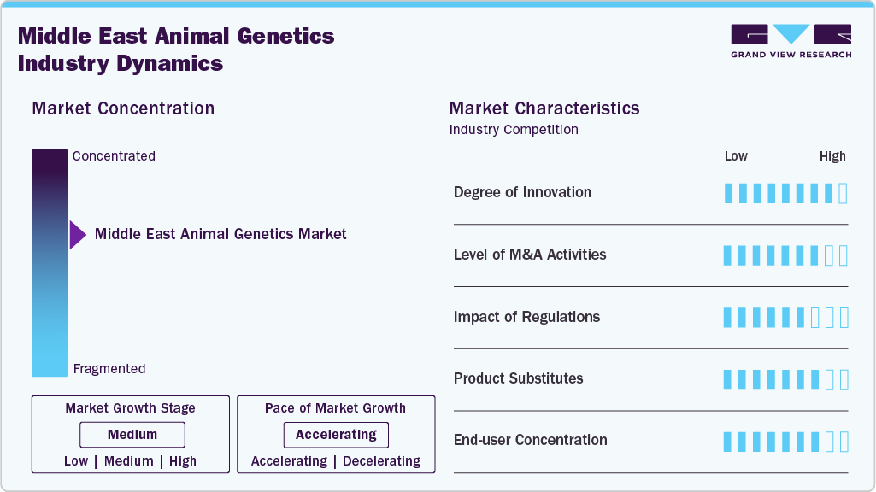Click the Middle East Animal Genetics Market label
Viewport: 876px width, 492px height.
point(220,234)
